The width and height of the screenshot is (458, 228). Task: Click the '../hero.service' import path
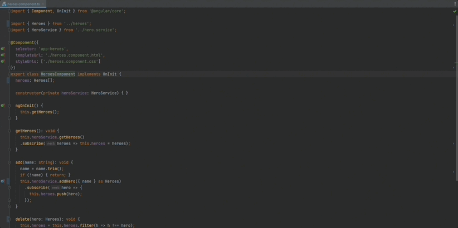pyautogui.click(x=96, y=30)
